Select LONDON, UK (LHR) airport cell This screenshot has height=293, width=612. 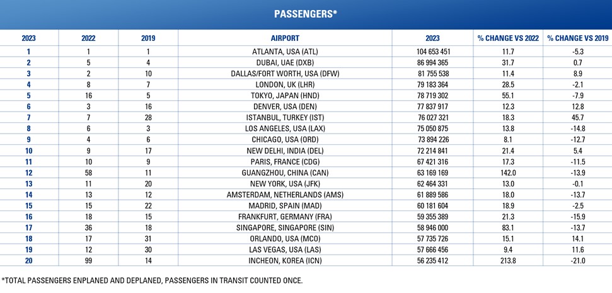[285, 84]
